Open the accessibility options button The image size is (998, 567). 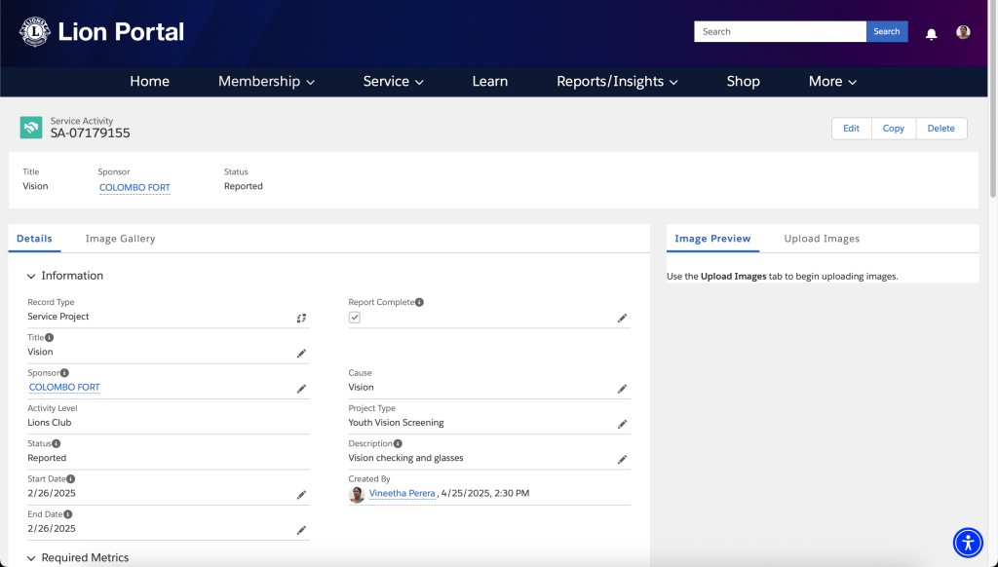[x=968, y=543]
